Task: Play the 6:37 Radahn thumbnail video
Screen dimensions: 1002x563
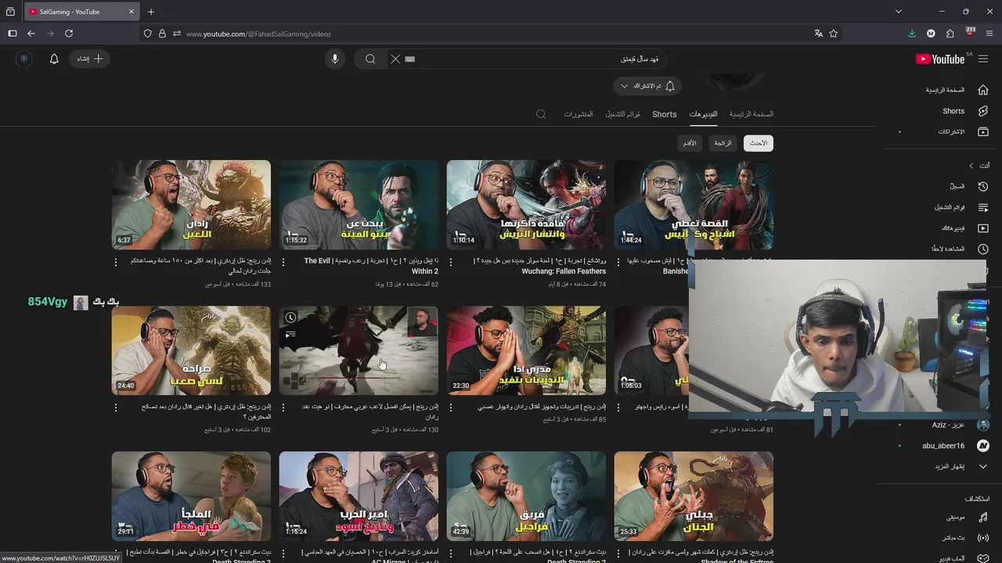Action: [191, 205]
